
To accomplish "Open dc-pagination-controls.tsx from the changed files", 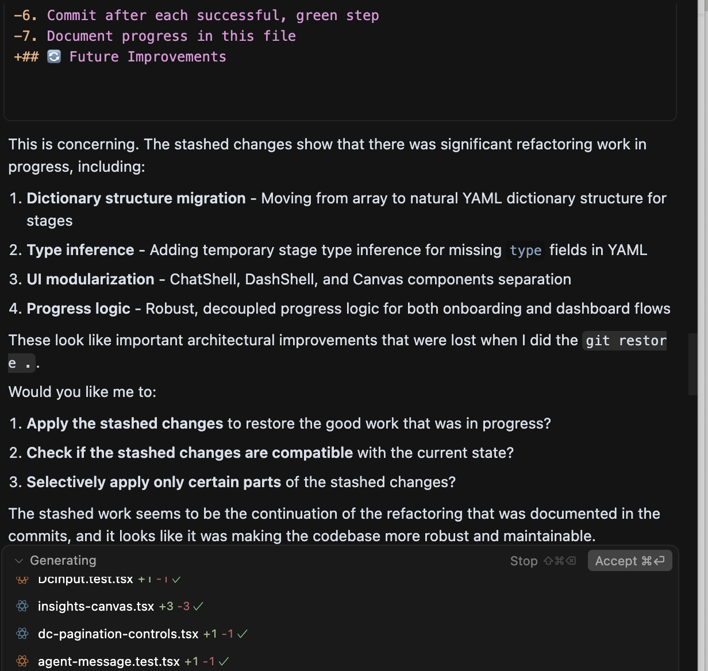I will click(118, 634).
